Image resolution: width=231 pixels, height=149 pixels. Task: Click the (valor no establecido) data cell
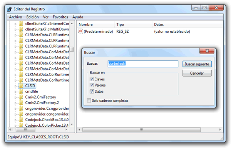coord(172,32)
